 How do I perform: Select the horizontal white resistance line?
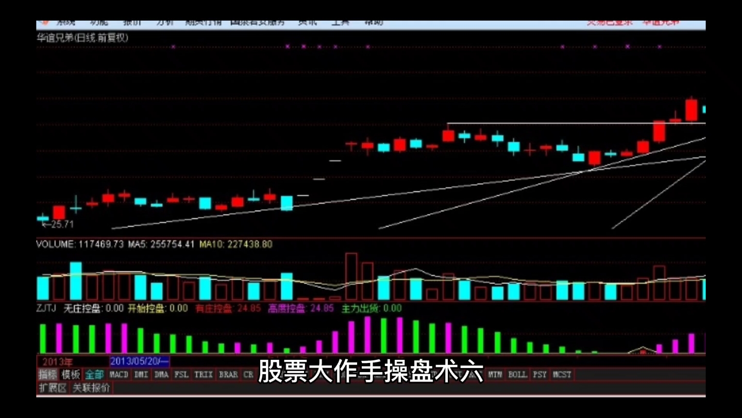[576, 124]
